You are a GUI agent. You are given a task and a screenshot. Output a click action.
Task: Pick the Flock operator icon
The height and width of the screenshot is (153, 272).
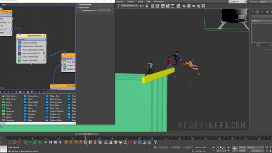tap(25, 99)
